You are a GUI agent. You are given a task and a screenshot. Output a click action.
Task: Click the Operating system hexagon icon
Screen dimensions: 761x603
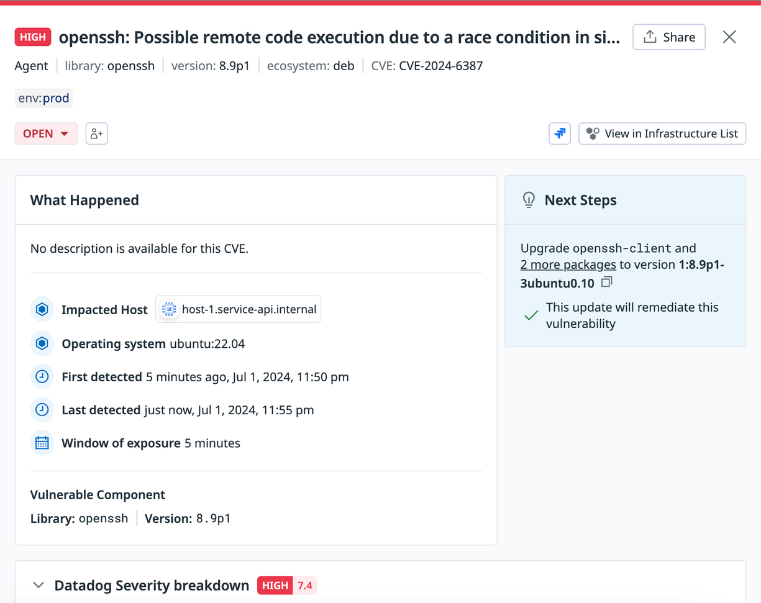point(42,343)
